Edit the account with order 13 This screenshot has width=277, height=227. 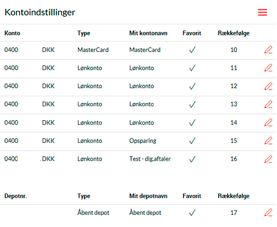click(x=268, y=104)
